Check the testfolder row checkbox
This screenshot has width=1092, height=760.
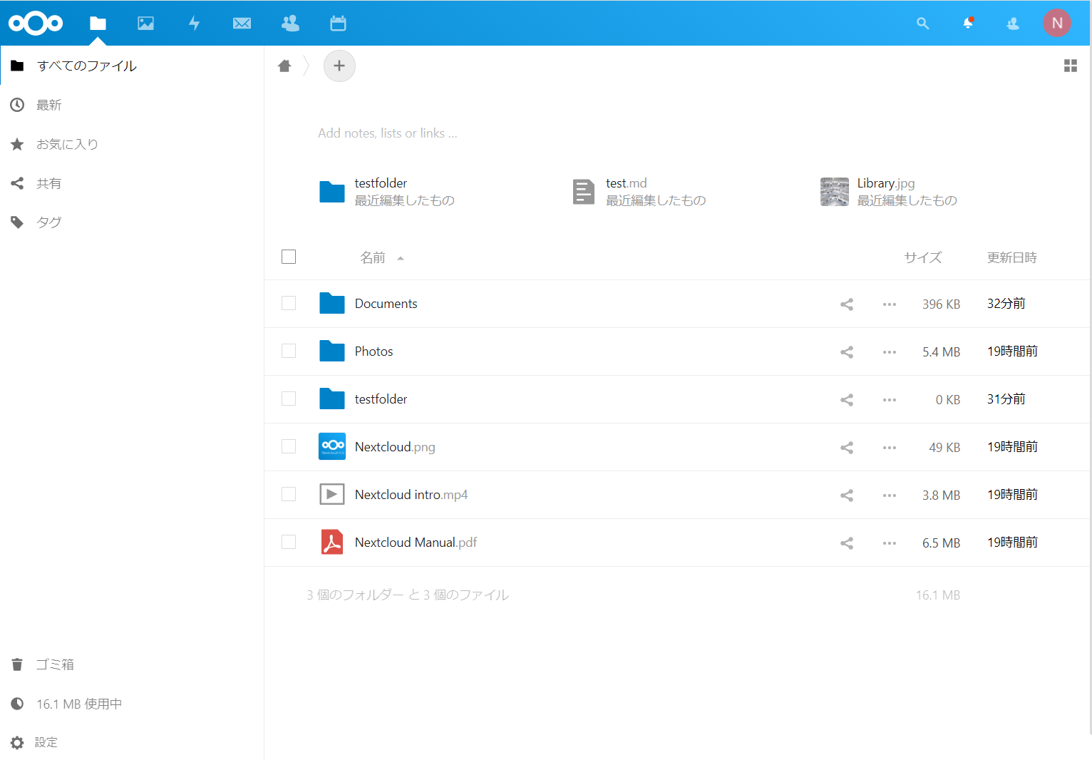[x=289, y=399]
